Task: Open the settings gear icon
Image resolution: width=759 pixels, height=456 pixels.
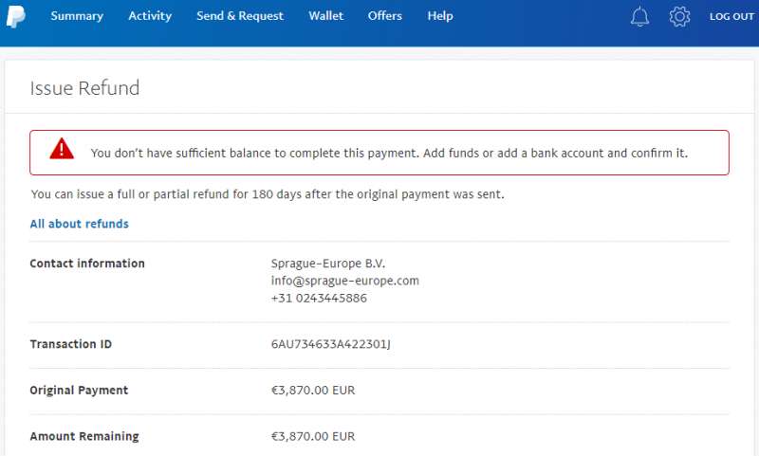Action: tap(679, 16)
